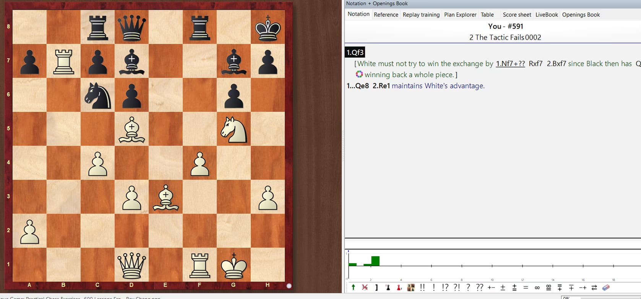
Task: Click the red delete variation X icon
Action: pos(365,288)
